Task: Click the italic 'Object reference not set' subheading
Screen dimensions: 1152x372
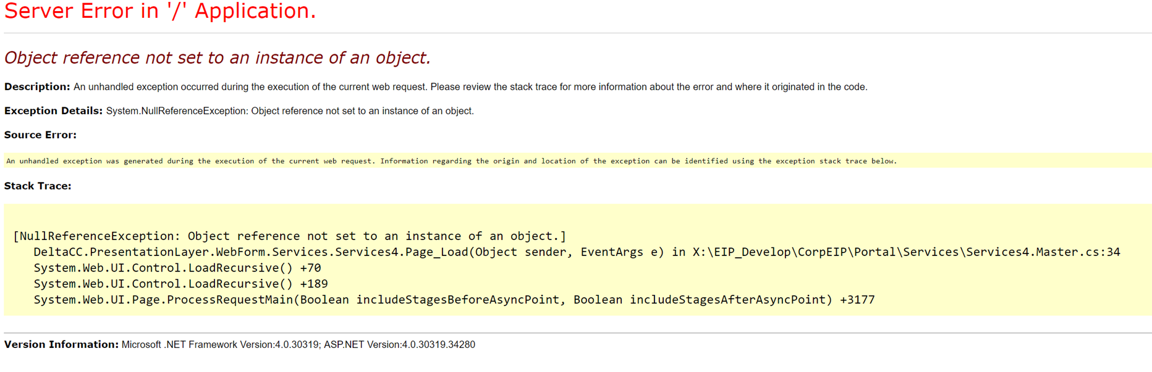Action: 217,58
